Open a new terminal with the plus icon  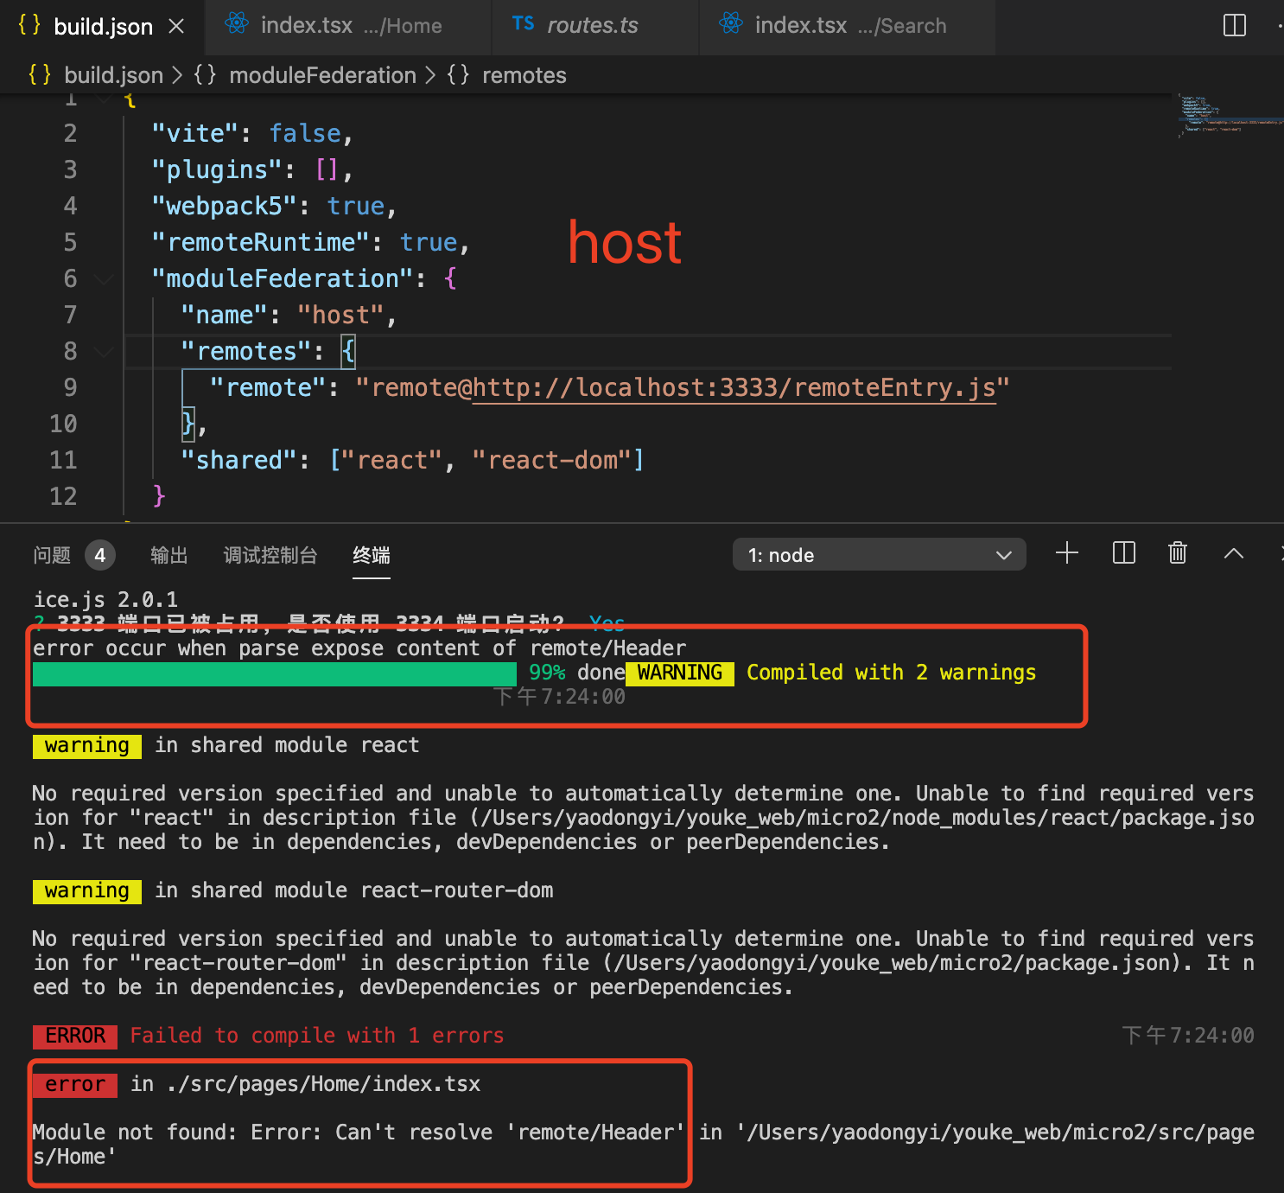coord(1066,553)
